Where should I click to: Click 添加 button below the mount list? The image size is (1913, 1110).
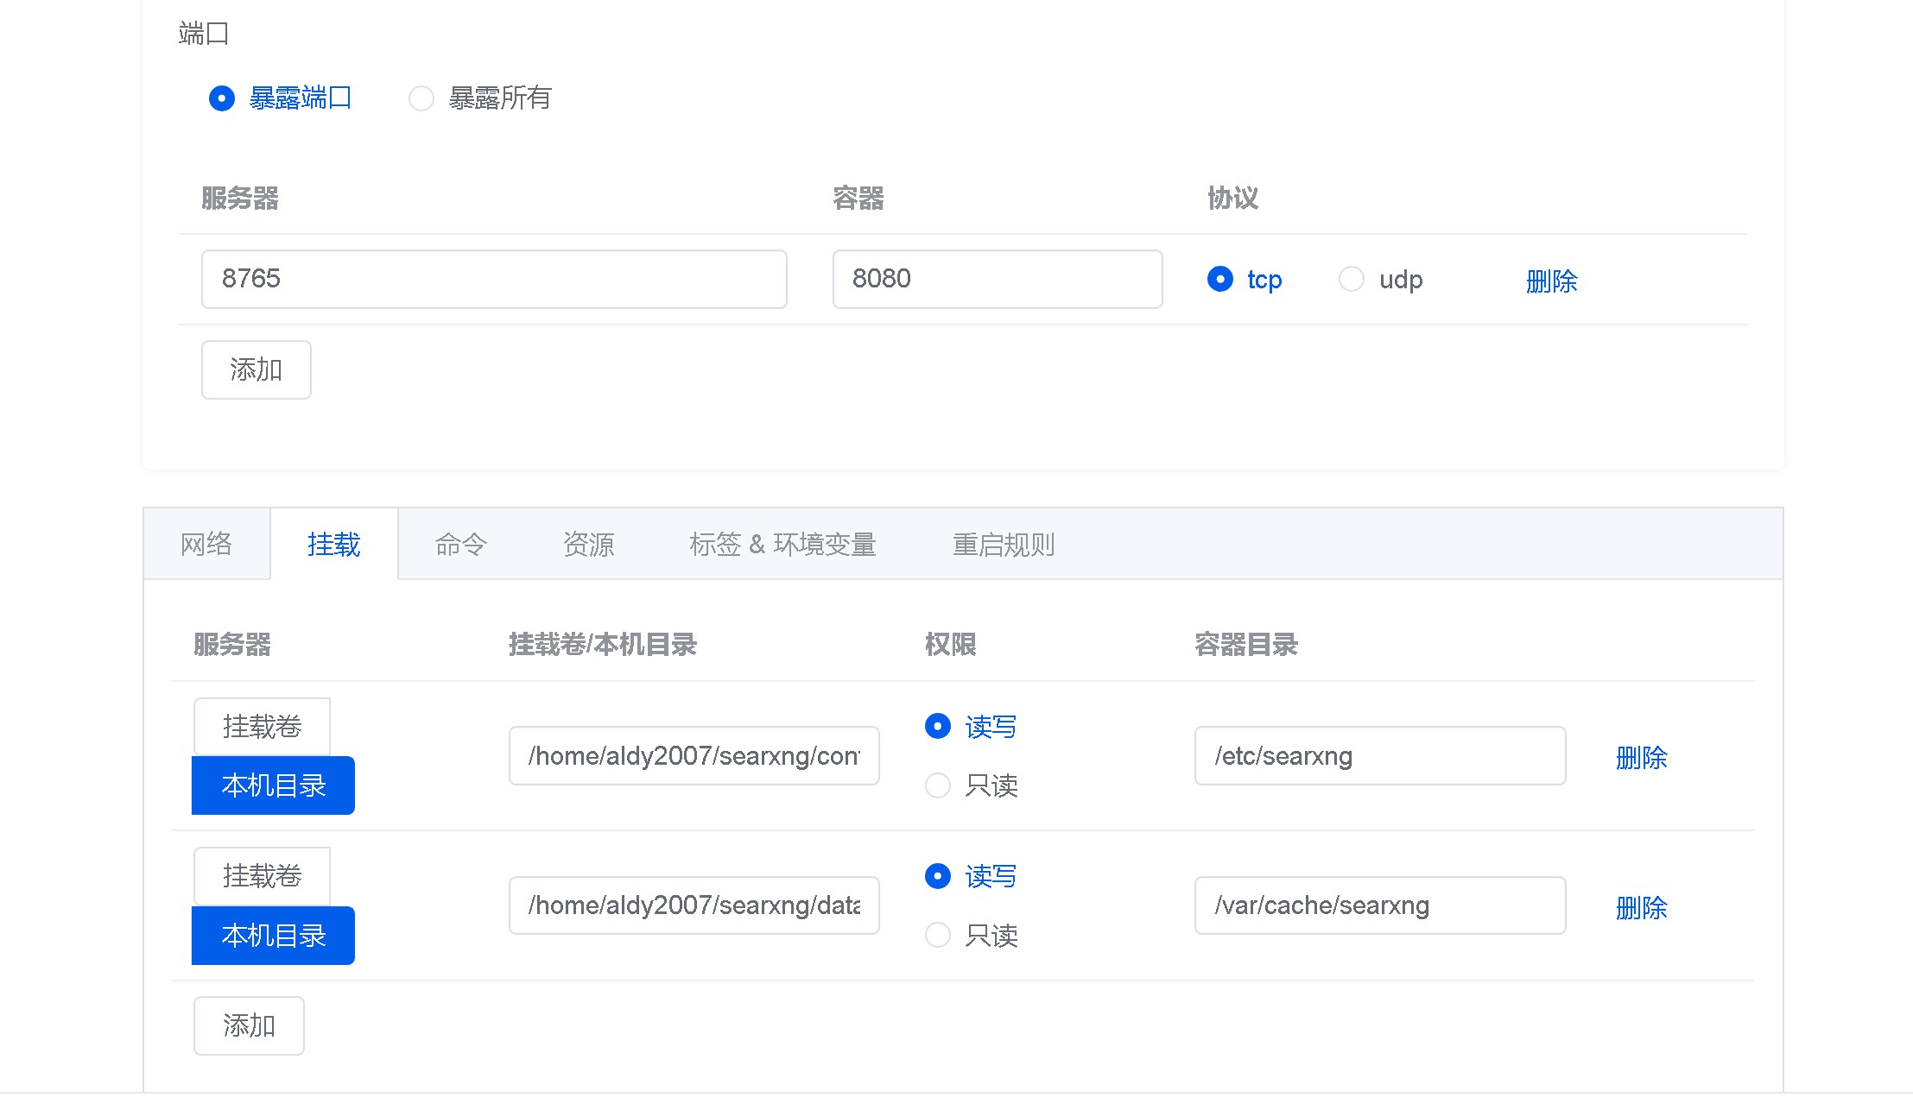(x=249, y=1025)
